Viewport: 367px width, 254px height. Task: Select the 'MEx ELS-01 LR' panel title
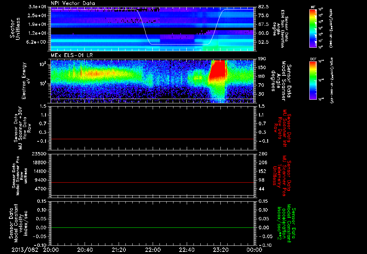tap(72, 55)
